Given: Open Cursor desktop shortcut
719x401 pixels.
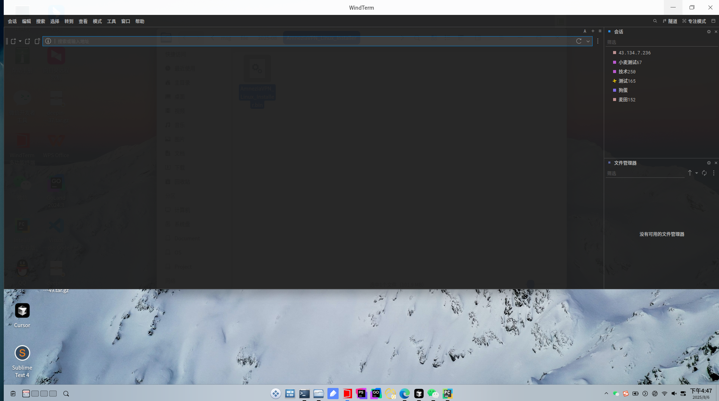Looking at the screenshot, I should [x=22, y=315].
